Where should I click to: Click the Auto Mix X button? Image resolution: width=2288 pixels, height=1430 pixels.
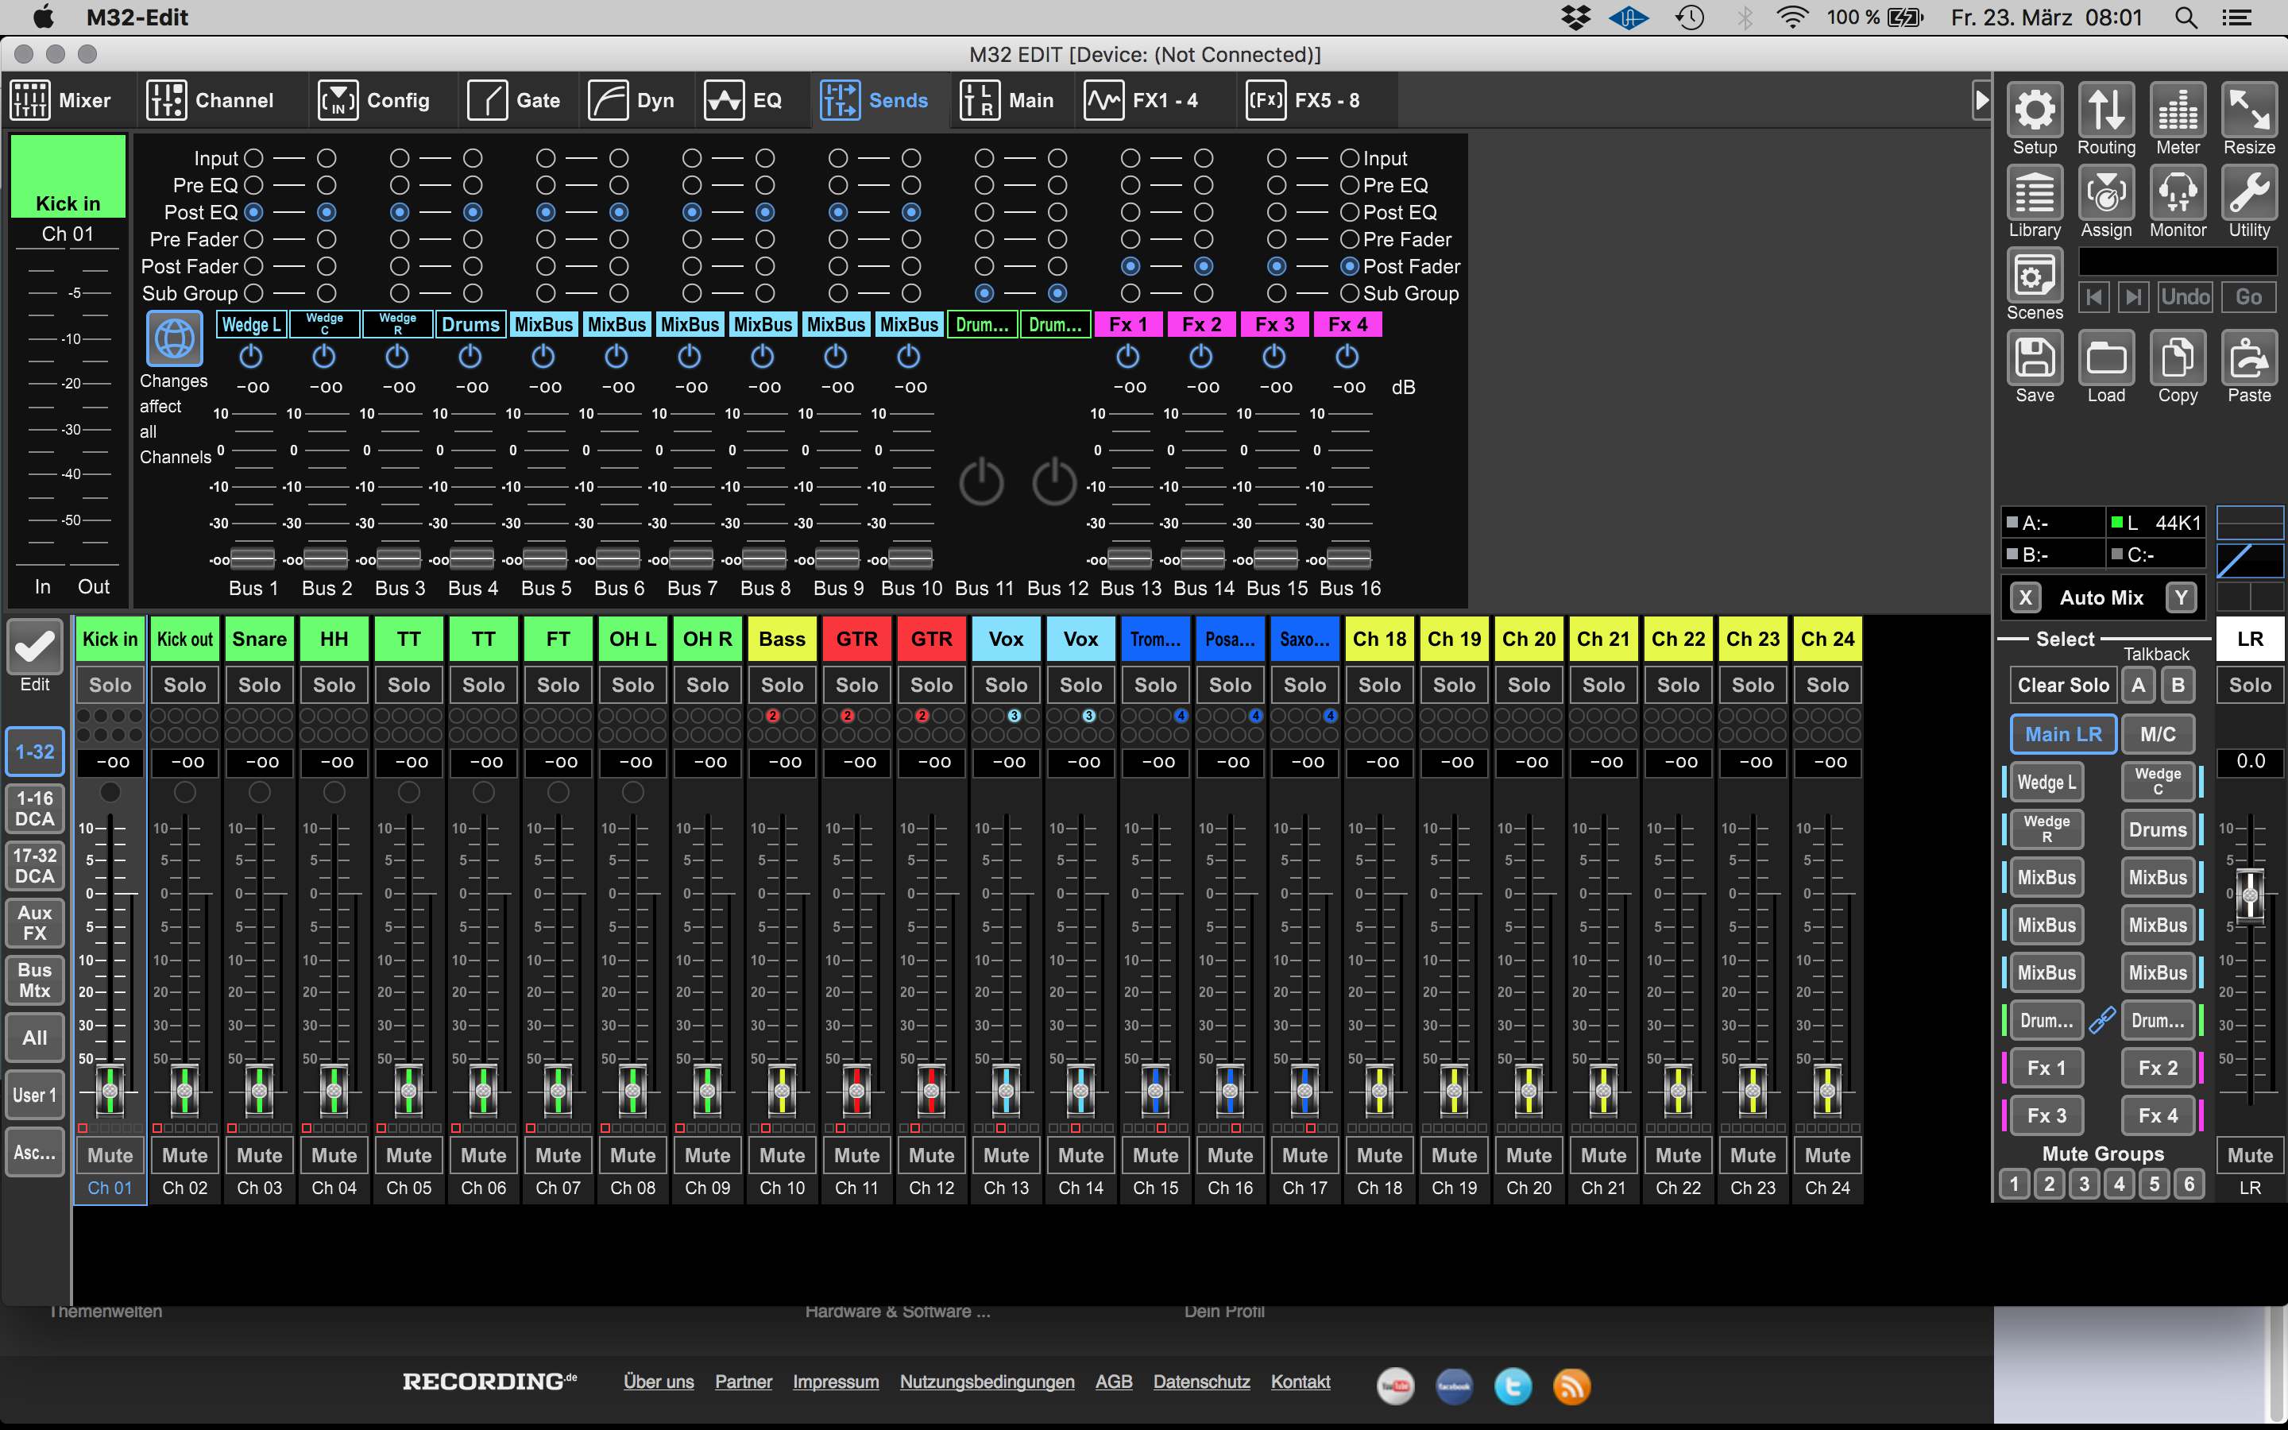2024,597
